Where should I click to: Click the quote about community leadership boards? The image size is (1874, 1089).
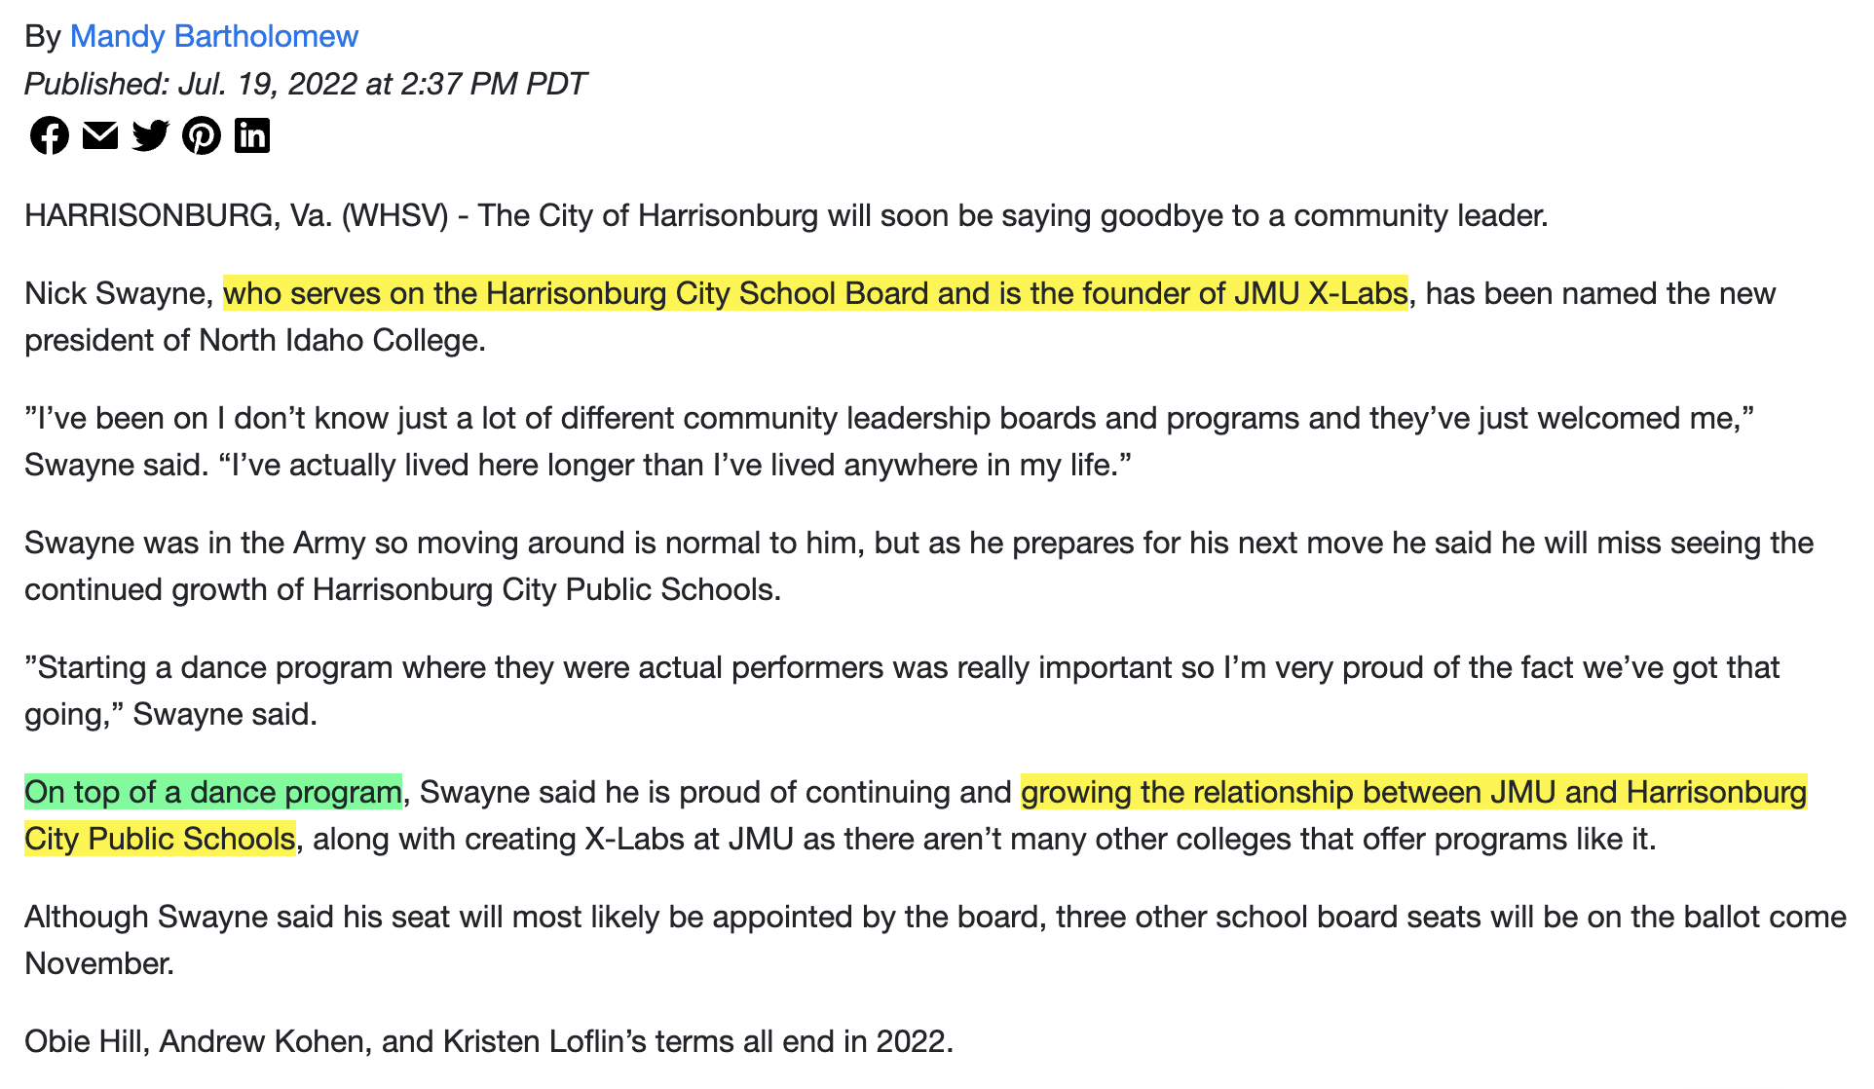889,441
